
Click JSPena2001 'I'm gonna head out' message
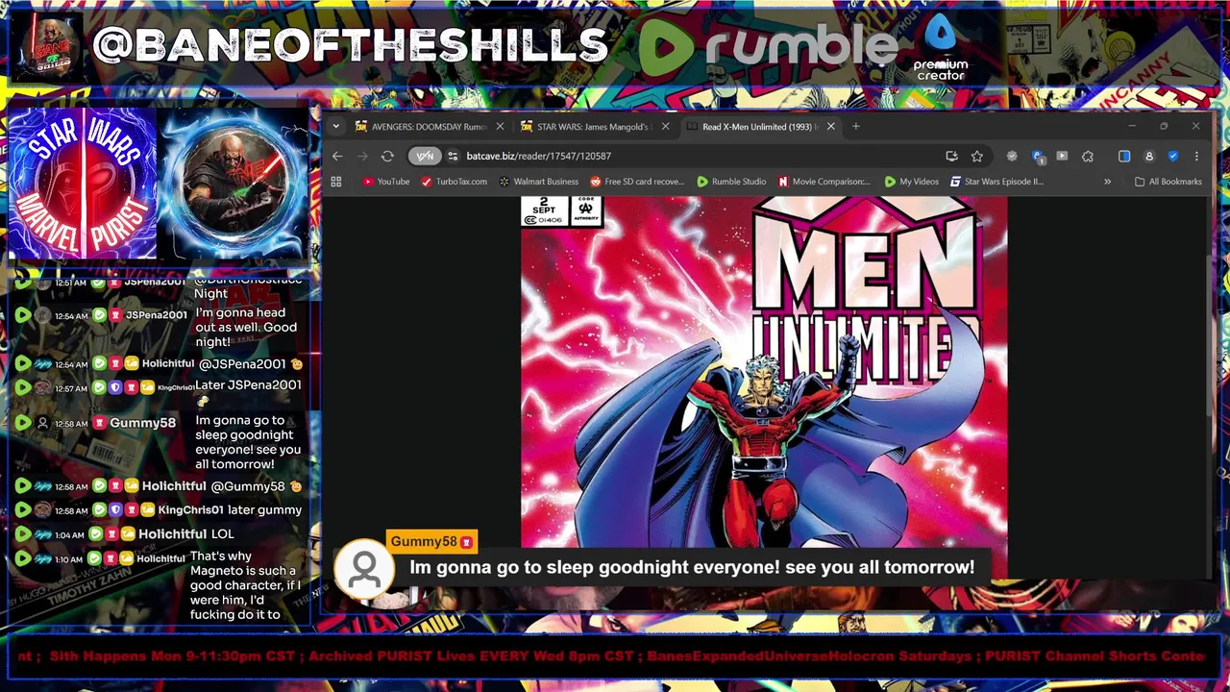pyautogui.click(x=246, y=327)
